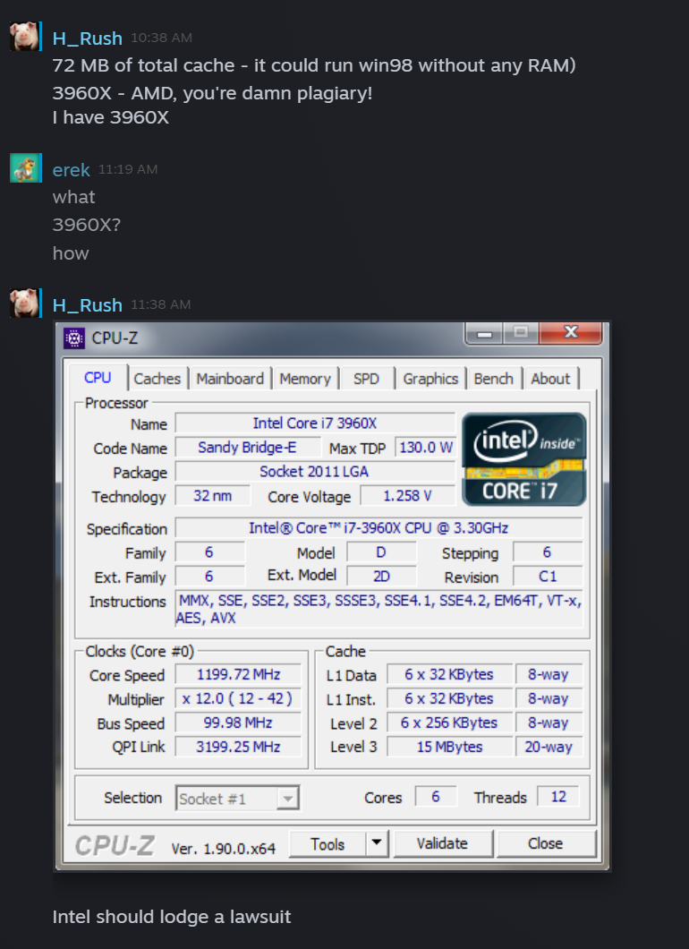Click the timestamp '11:19 AM'
This screenshot has width=689, height=949.
click(128, 169)
